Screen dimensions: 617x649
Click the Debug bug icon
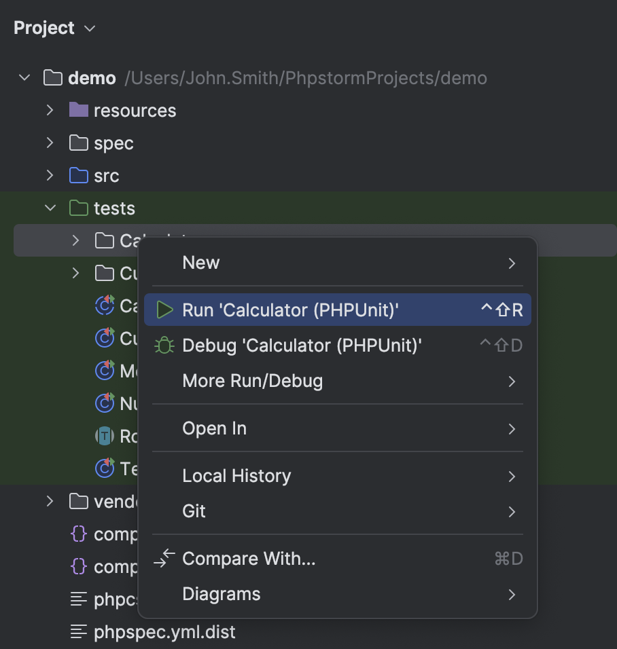[x=164, y=346]
